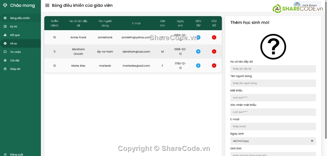Delete Abraham Lincoln using red icon
Image resolution: width=327 pixels, height=156 pixels.
(x=214, y=51)
